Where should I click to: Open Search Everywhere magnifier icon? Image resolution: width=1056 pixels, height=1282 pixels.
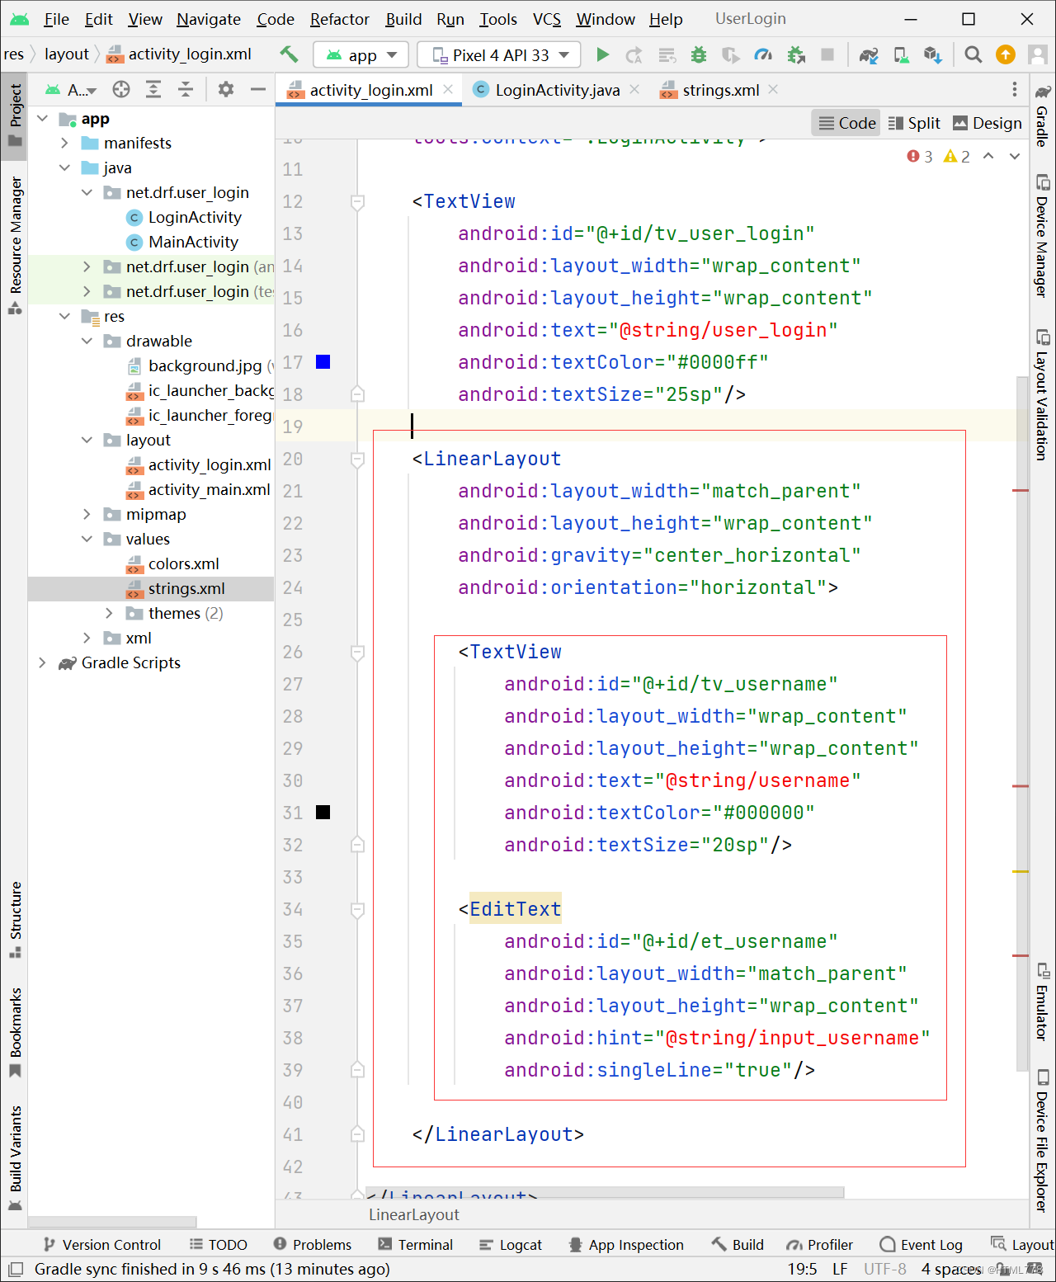click(x=973, y=54)
